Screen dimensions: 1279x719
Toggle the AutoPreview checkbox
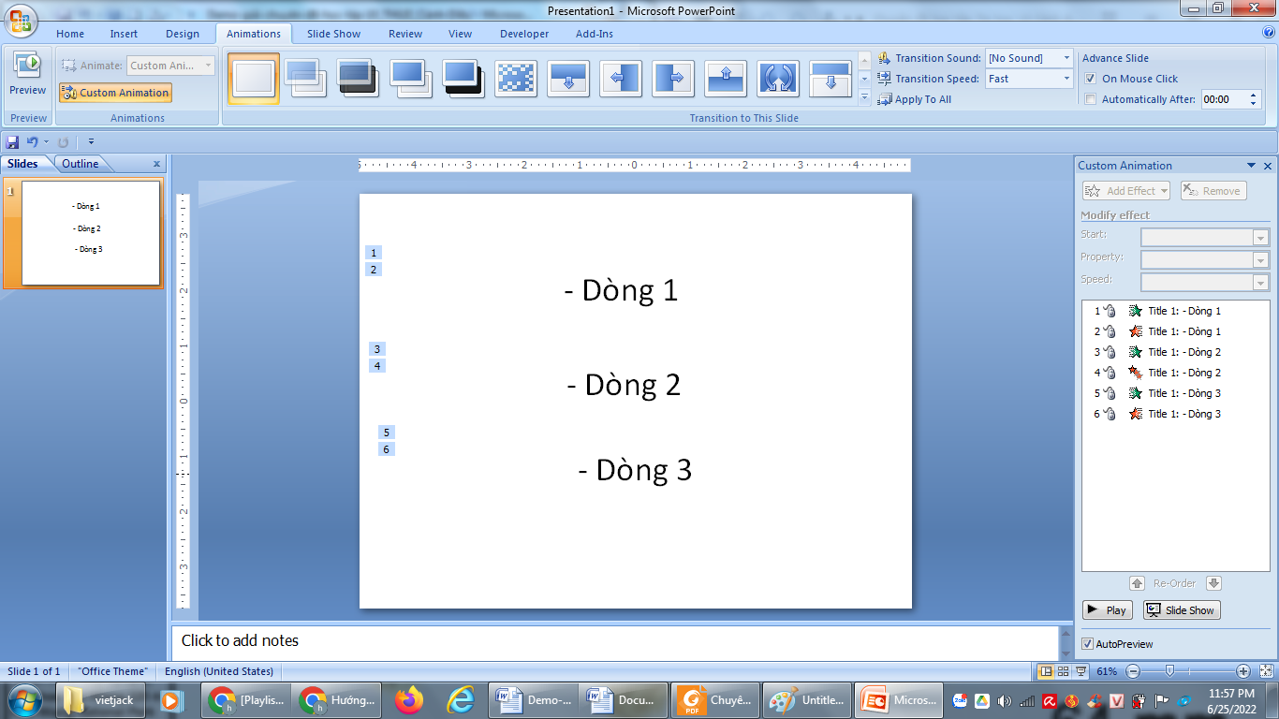tap(1087, 644)
